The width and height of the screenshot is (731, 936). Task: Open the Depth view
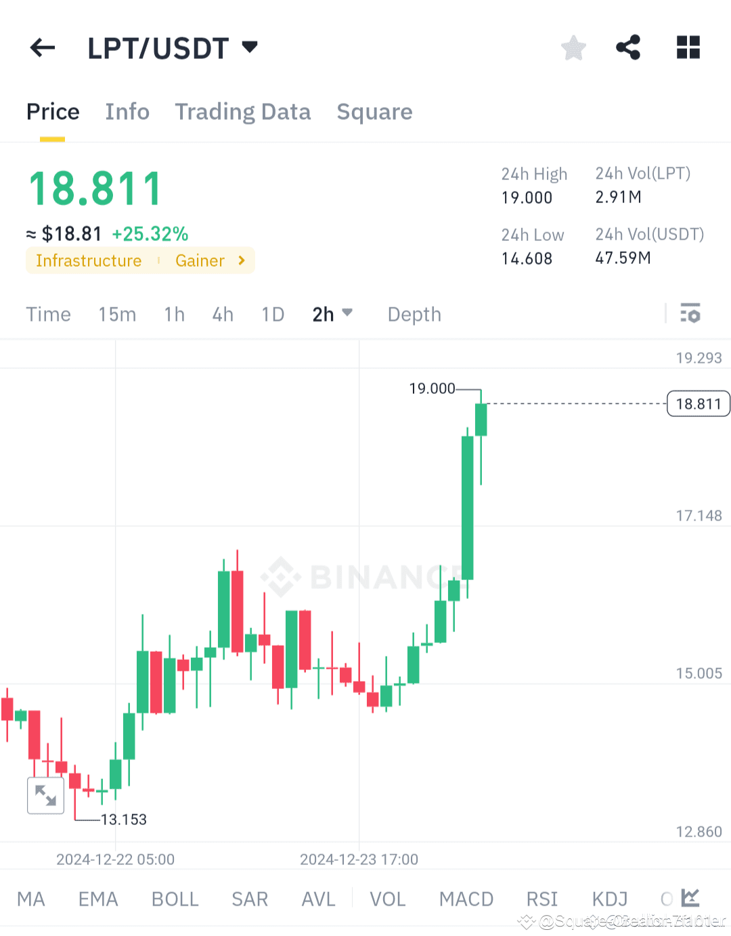coord(414,313)
